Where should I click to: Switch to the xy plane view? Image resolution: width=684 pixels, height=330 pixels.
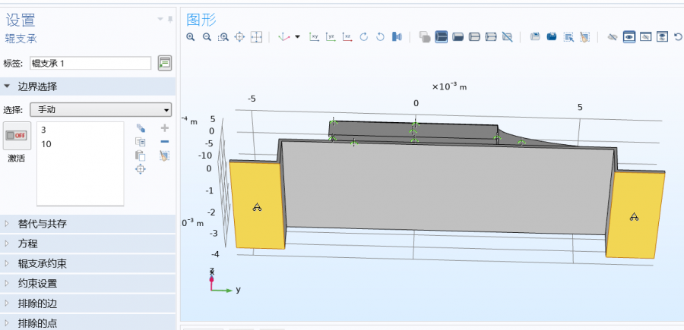pos(314,36)
